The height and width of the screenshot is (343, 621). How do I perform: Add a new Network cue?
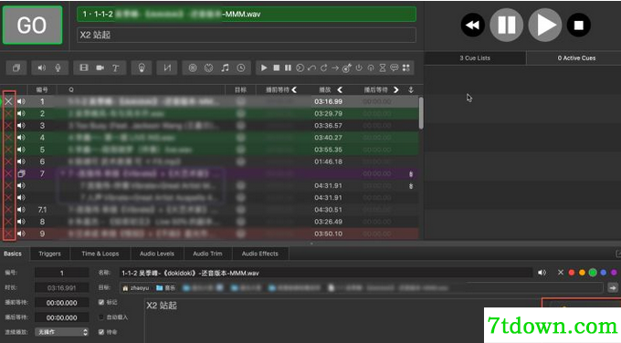tap(193, 68)
